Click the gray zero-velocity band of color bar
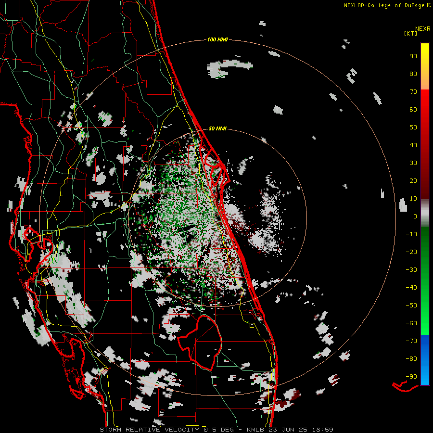Image resolution: width=433 pixels, height=433 pixels. point(425,213)
